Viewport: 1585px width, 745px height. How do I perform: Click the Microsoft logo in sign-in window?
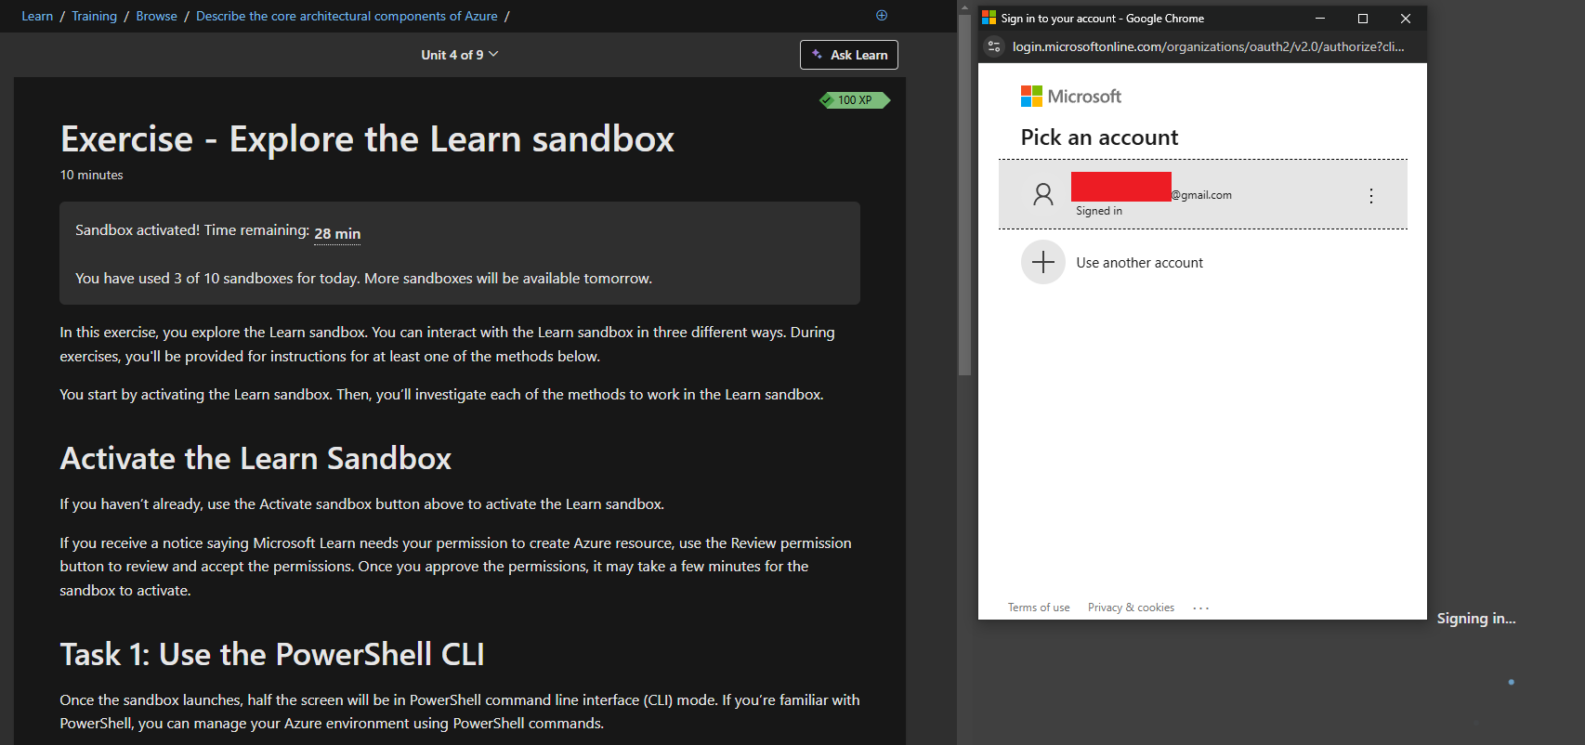pyautogui.click(x=1071, y=96)
